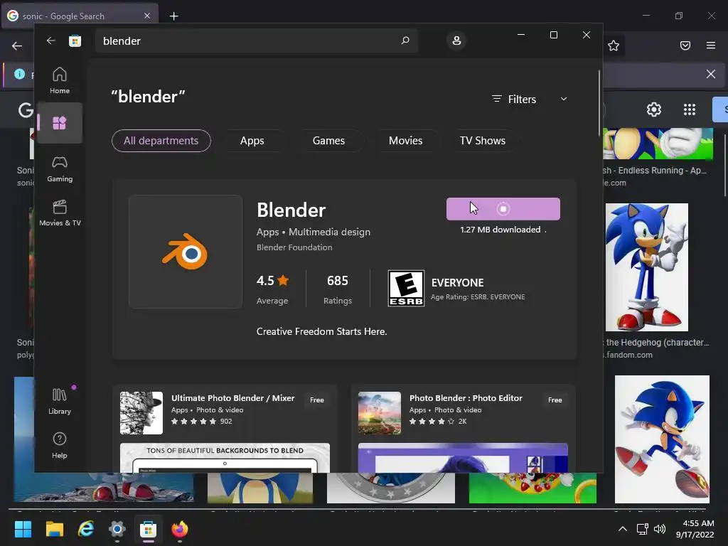
Task: Click the 685 Ratings count
Action: (x=338, y=289)
